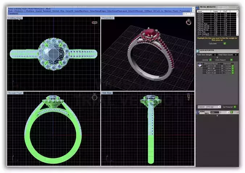The image size is (245, 173).
Task: Select the Through Finger viewport label
Action: point(15,93)
